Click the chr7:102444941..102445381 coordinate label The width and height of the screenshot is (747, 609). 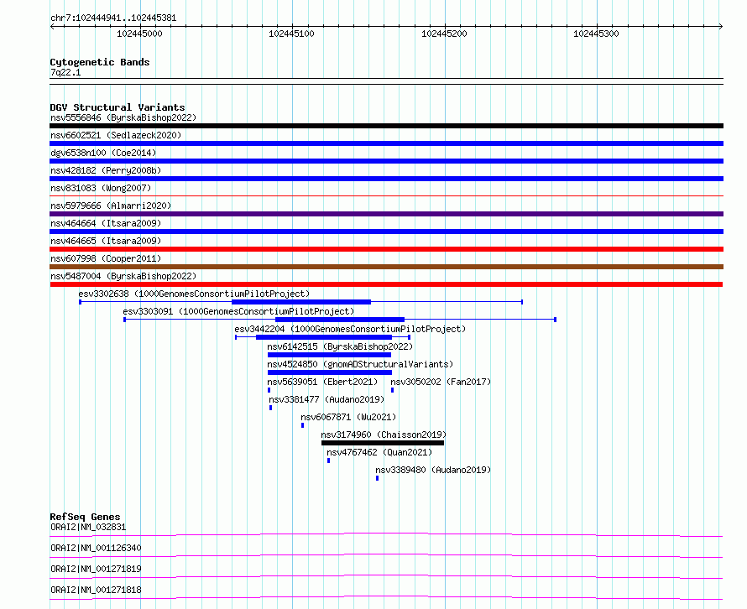(113, 18)
